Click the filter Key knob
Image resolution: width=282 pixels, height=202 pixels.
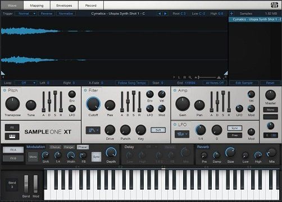(140, 130)
